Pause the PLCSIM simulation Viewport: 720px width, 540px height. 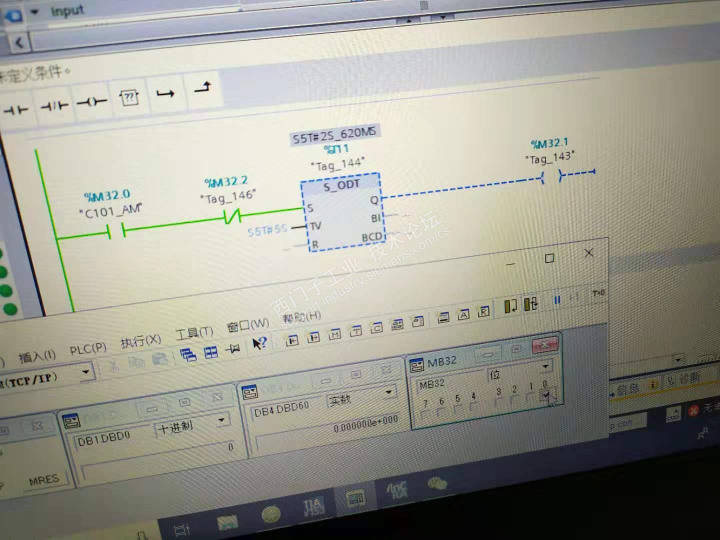(557, 300)
